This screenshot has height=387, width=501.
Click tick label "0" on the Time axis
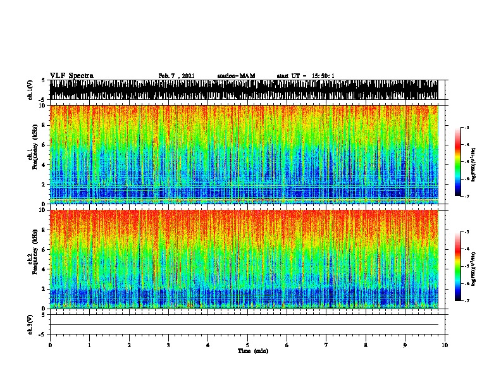coord(50,345)
